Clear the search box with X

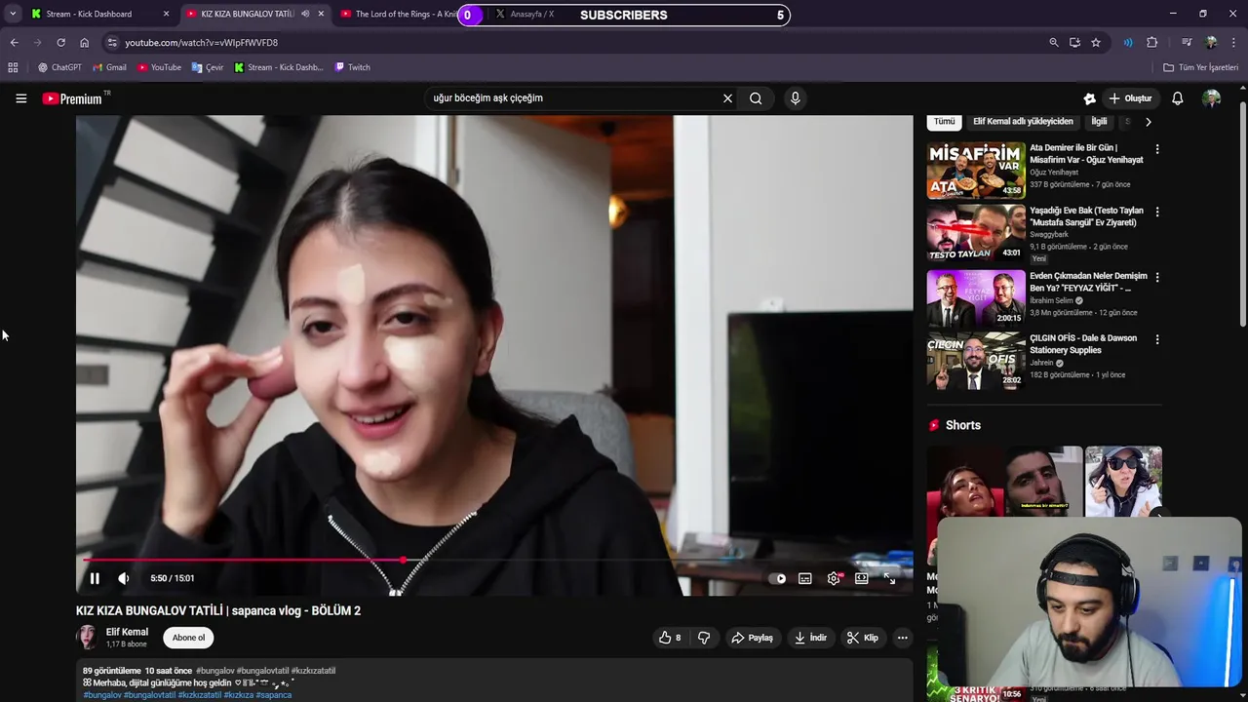click(727, 98)
